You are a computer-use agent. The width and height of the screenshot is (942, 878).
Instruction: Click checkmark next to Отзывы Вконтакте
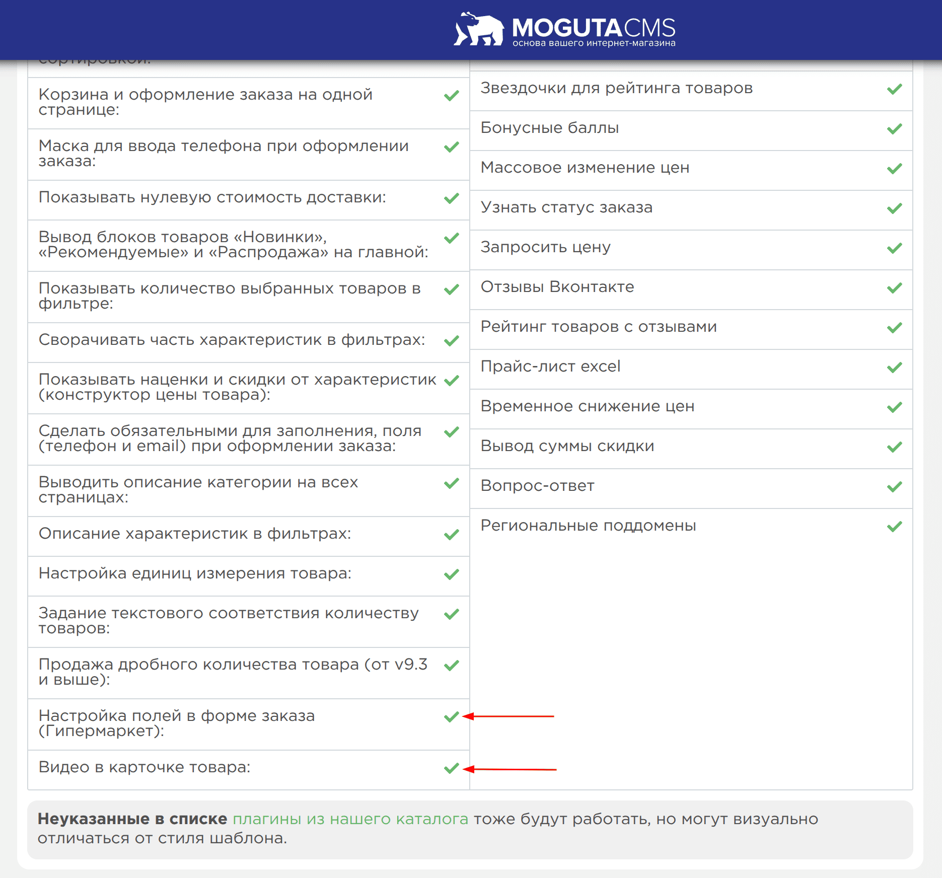pos(894,288)
